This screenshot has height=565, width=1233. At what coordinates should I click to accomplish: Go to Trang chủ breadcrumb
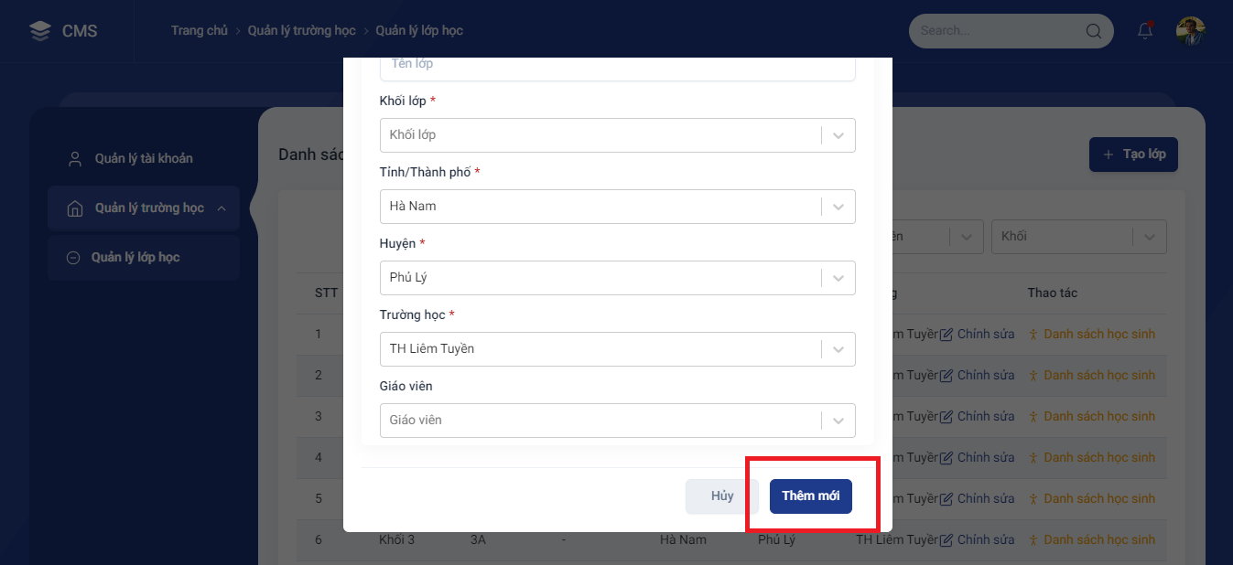pos(200,31)
